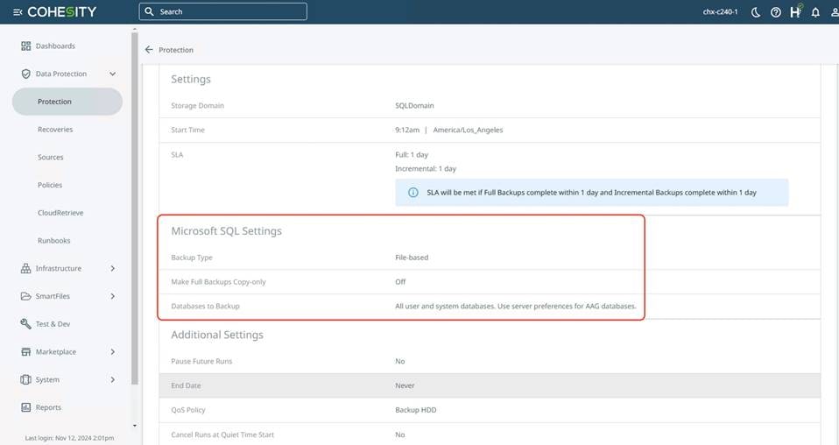The image size is (839, 445).
Task: Open Test & Dev label in sidebar
Action: 53,324
